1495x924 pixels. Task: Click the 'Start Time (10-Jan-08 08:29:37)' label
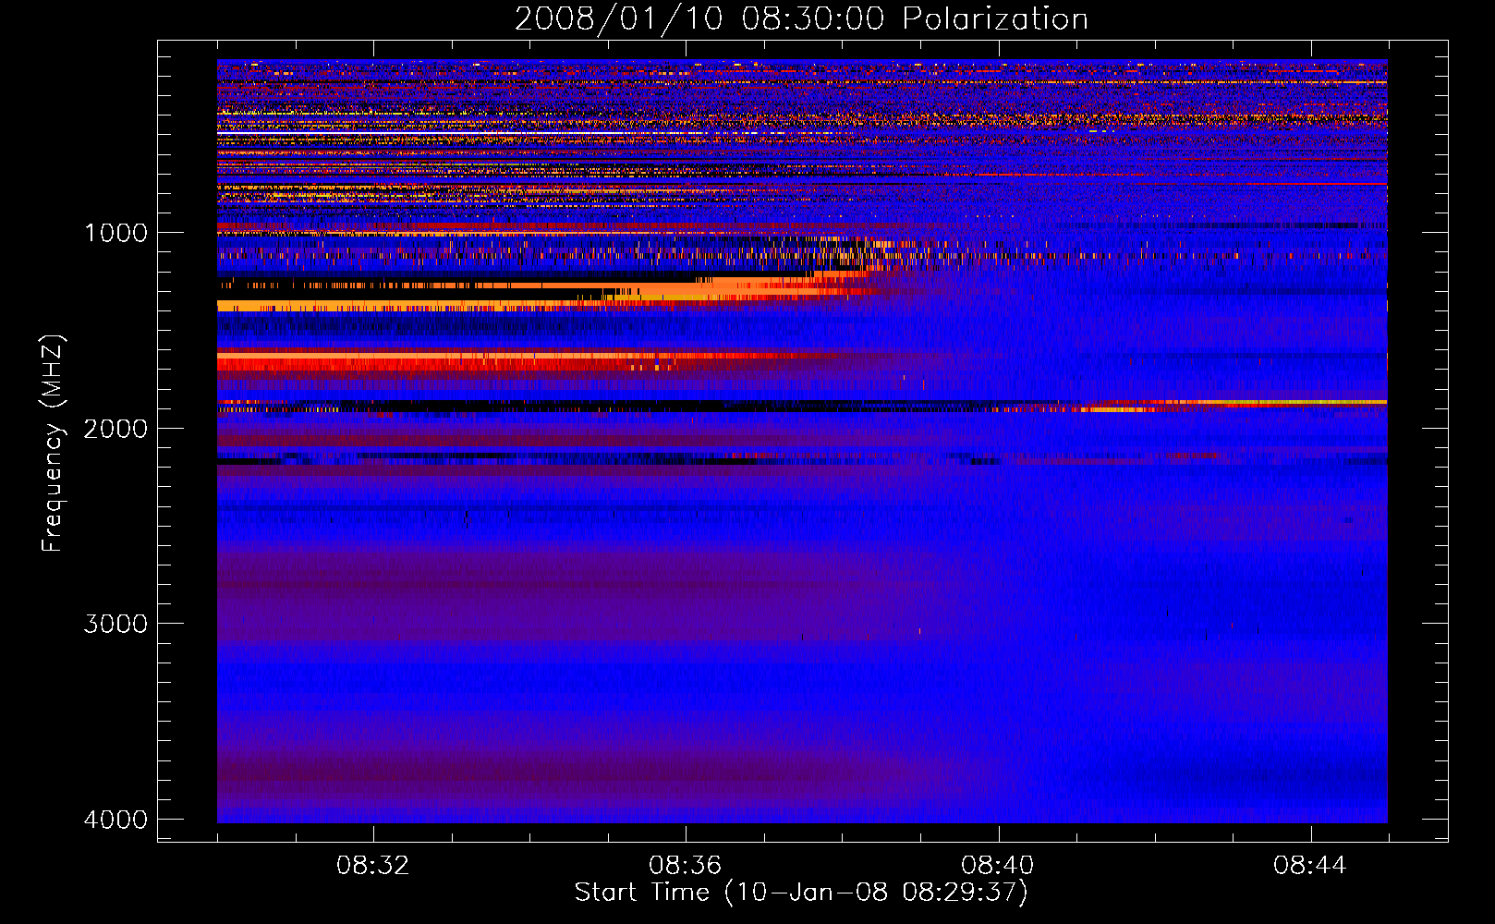click(801, 893)
